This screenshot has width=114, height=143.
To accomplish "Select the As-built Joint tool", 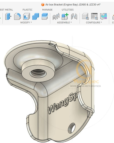I will (74, 16).
